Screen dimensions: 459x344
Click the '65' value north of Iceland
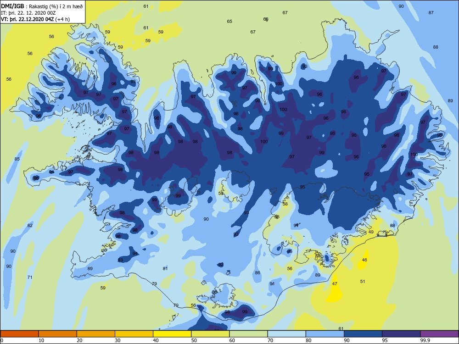tap(229, 22)
